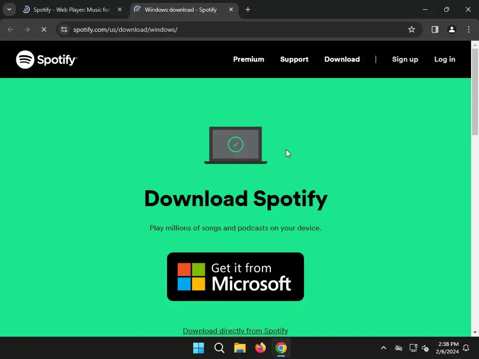The width and height of the screenshot is (479, 359).
Task: Launch Firefox from the taskbar
Action: pyautogui.click(x=261, y=348)
